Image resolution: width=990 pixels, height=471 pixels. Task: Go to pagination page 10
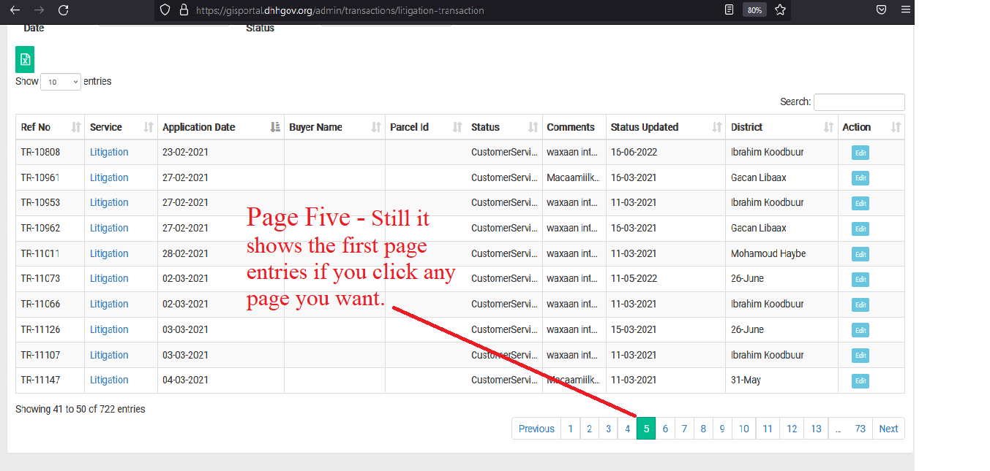pyautogui.click(x=743, y=429)
